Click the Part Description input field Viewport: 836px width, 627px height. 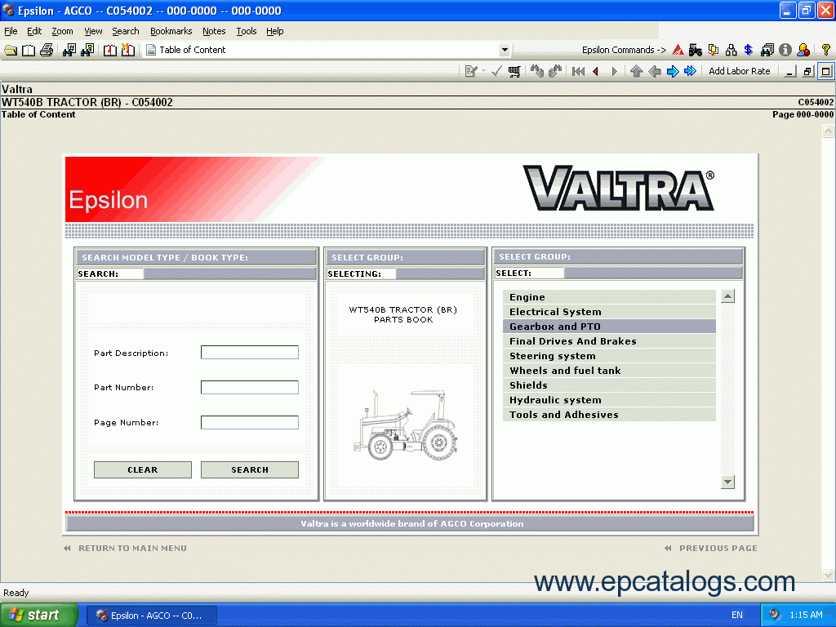tap(250, 353)
